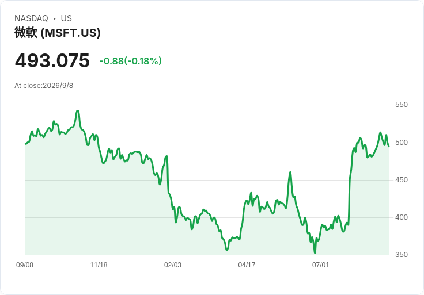Select the 04/17 date axis label

247,265
